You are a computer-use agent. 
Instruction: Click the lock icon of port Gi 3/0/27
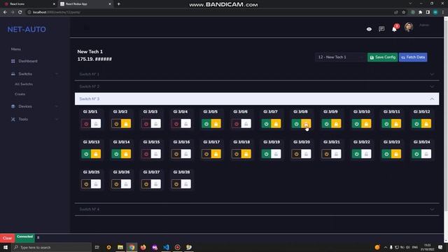pos(156,184)
